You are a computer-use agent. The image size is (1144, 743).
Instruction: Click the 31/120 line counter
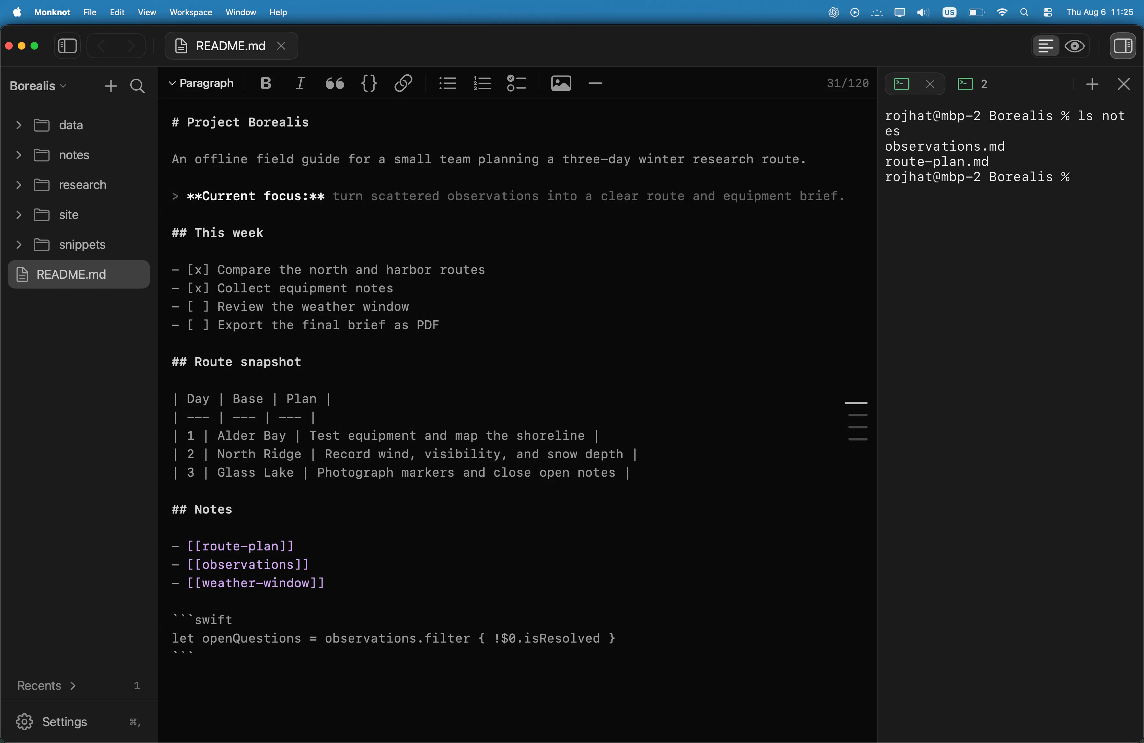[848, 83]
